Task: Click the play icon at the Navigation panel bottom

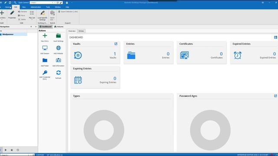Action: [6, 150]
